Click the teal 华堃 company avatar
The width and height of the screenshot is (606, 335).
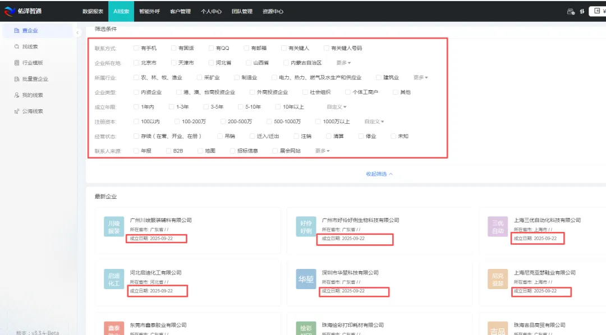[306, 280]
